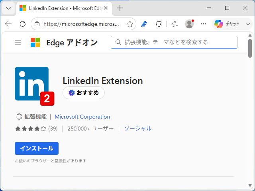This screenshot has width=255, height=191.
Task: Open the ソーシャル category link
Action: [138, 129]
